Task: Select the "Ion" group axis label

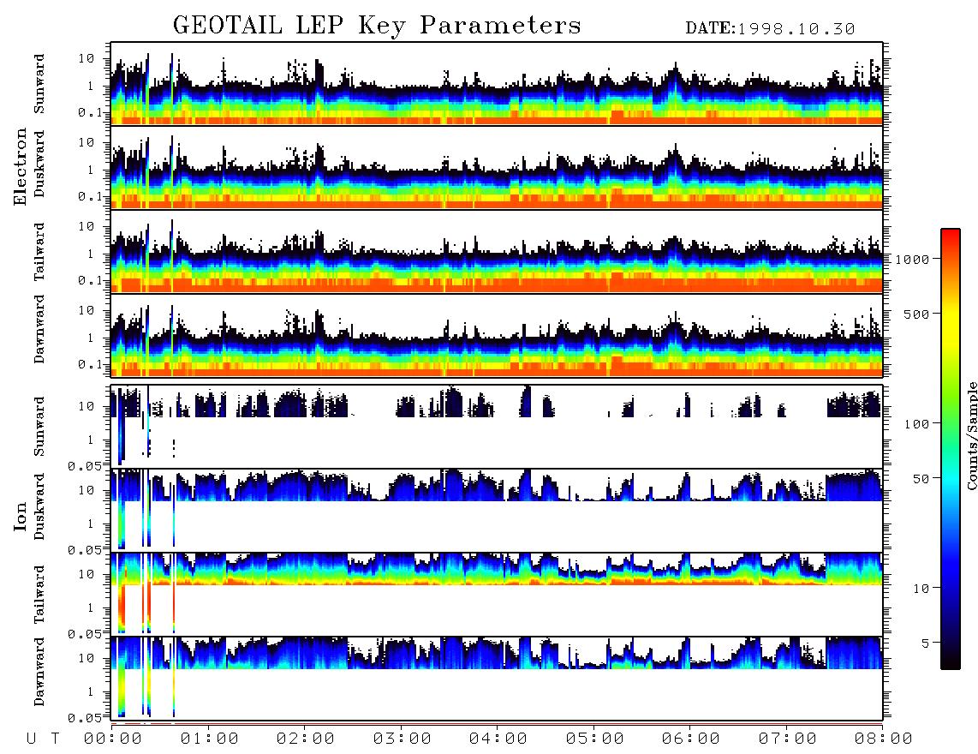Action: coord(21,516)
